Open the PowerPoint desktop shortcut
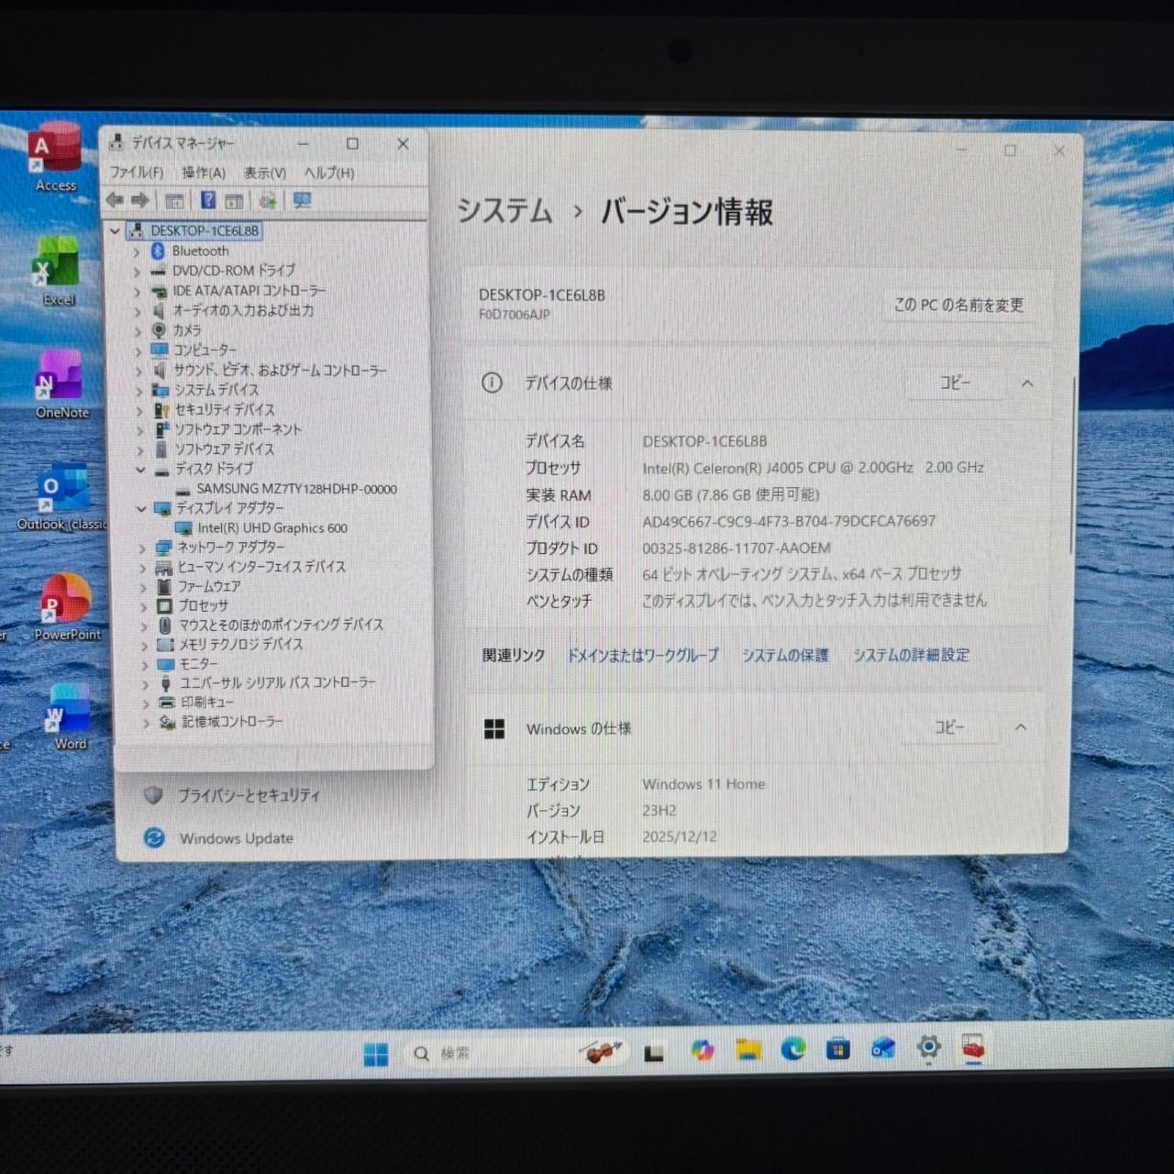 tap(66, 607)
